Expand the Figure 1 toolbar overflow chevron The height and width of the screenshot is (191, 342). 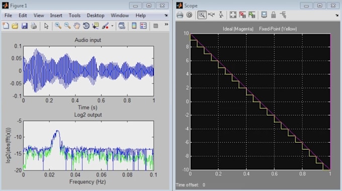(166, 24)
